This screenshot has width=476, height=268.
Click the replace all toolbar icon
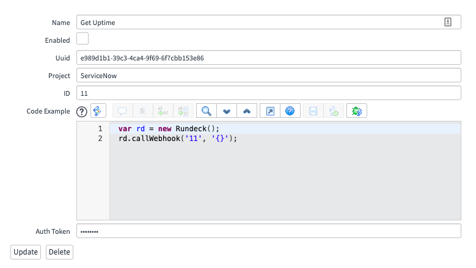click(183, 110)
